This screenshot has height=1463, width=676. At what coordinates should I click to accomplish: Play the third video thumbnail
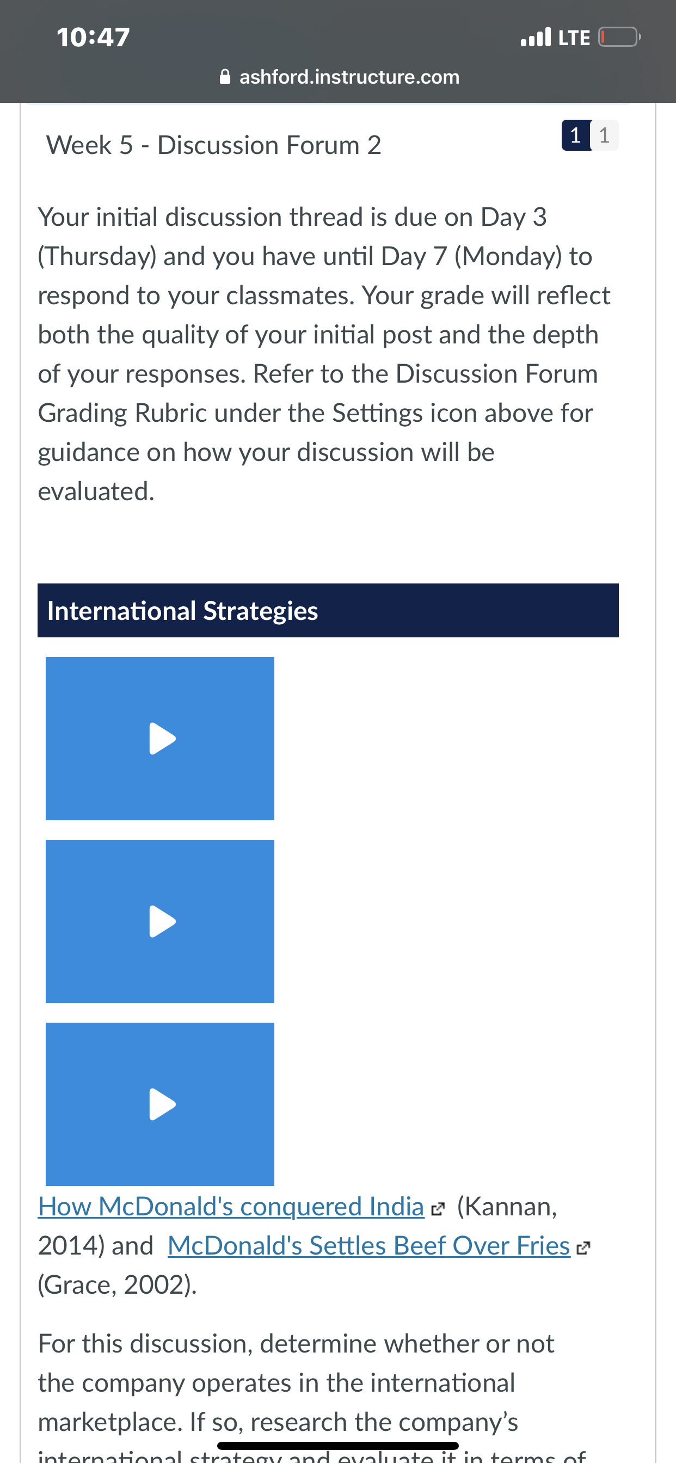[162, 1104]
